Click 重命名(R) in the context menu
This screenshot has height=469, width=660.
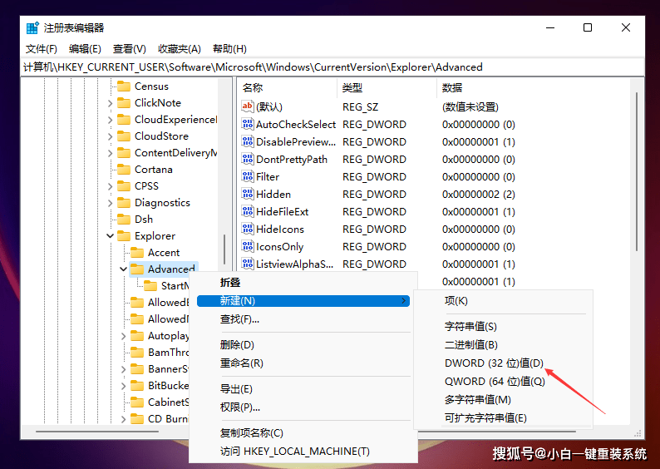(242, 363)
